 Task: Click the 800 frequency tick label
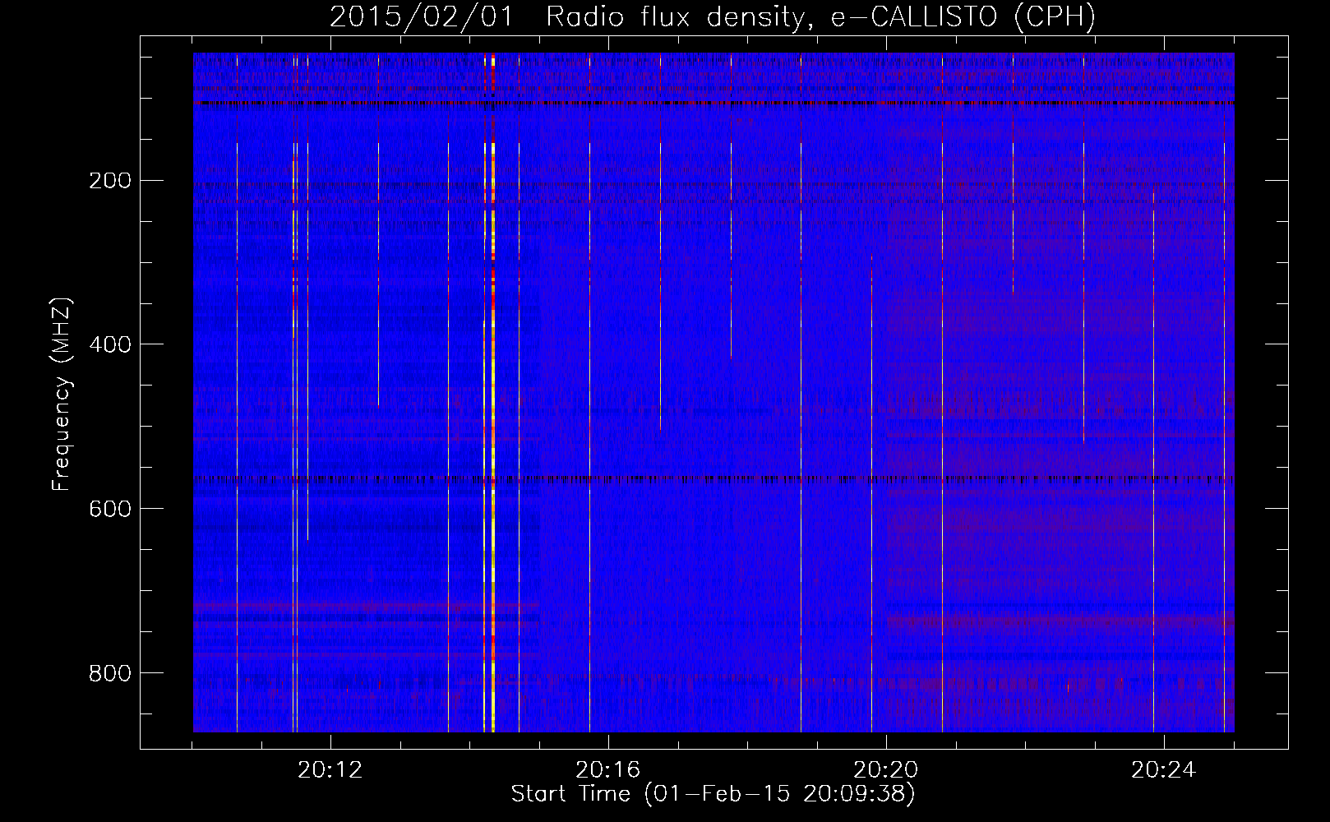click(x=109, y=673)
